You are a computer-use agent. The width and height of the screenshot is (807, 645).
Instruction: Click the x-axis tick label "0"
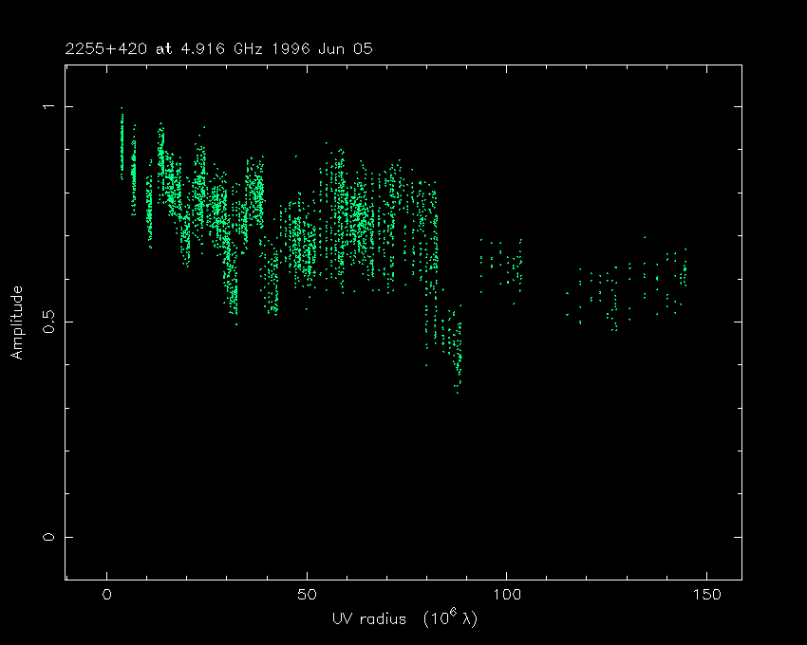106,595
